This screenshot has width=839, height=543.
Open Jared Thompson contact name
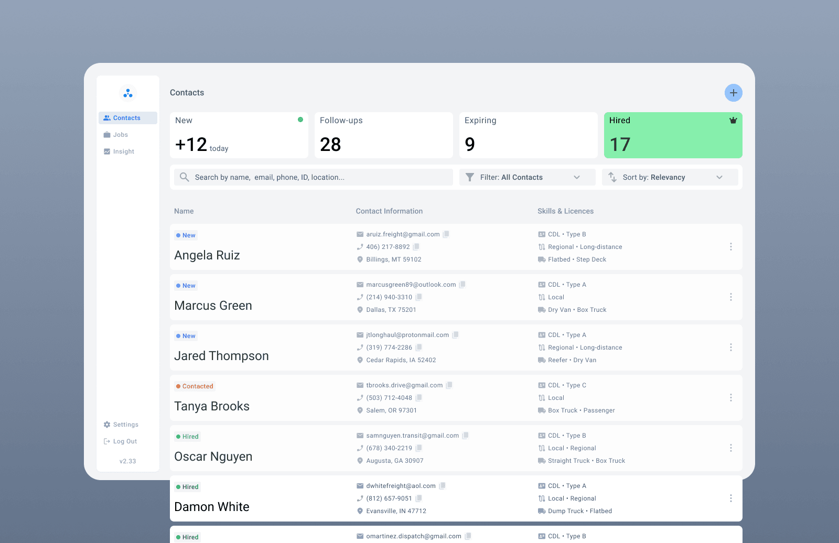point(221,356)
